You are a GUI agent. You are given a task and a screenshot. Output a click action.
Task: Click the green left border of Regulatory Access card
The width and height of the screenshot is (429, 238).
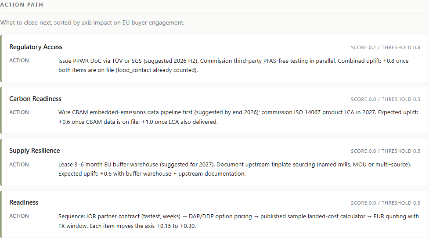point(1,58)
